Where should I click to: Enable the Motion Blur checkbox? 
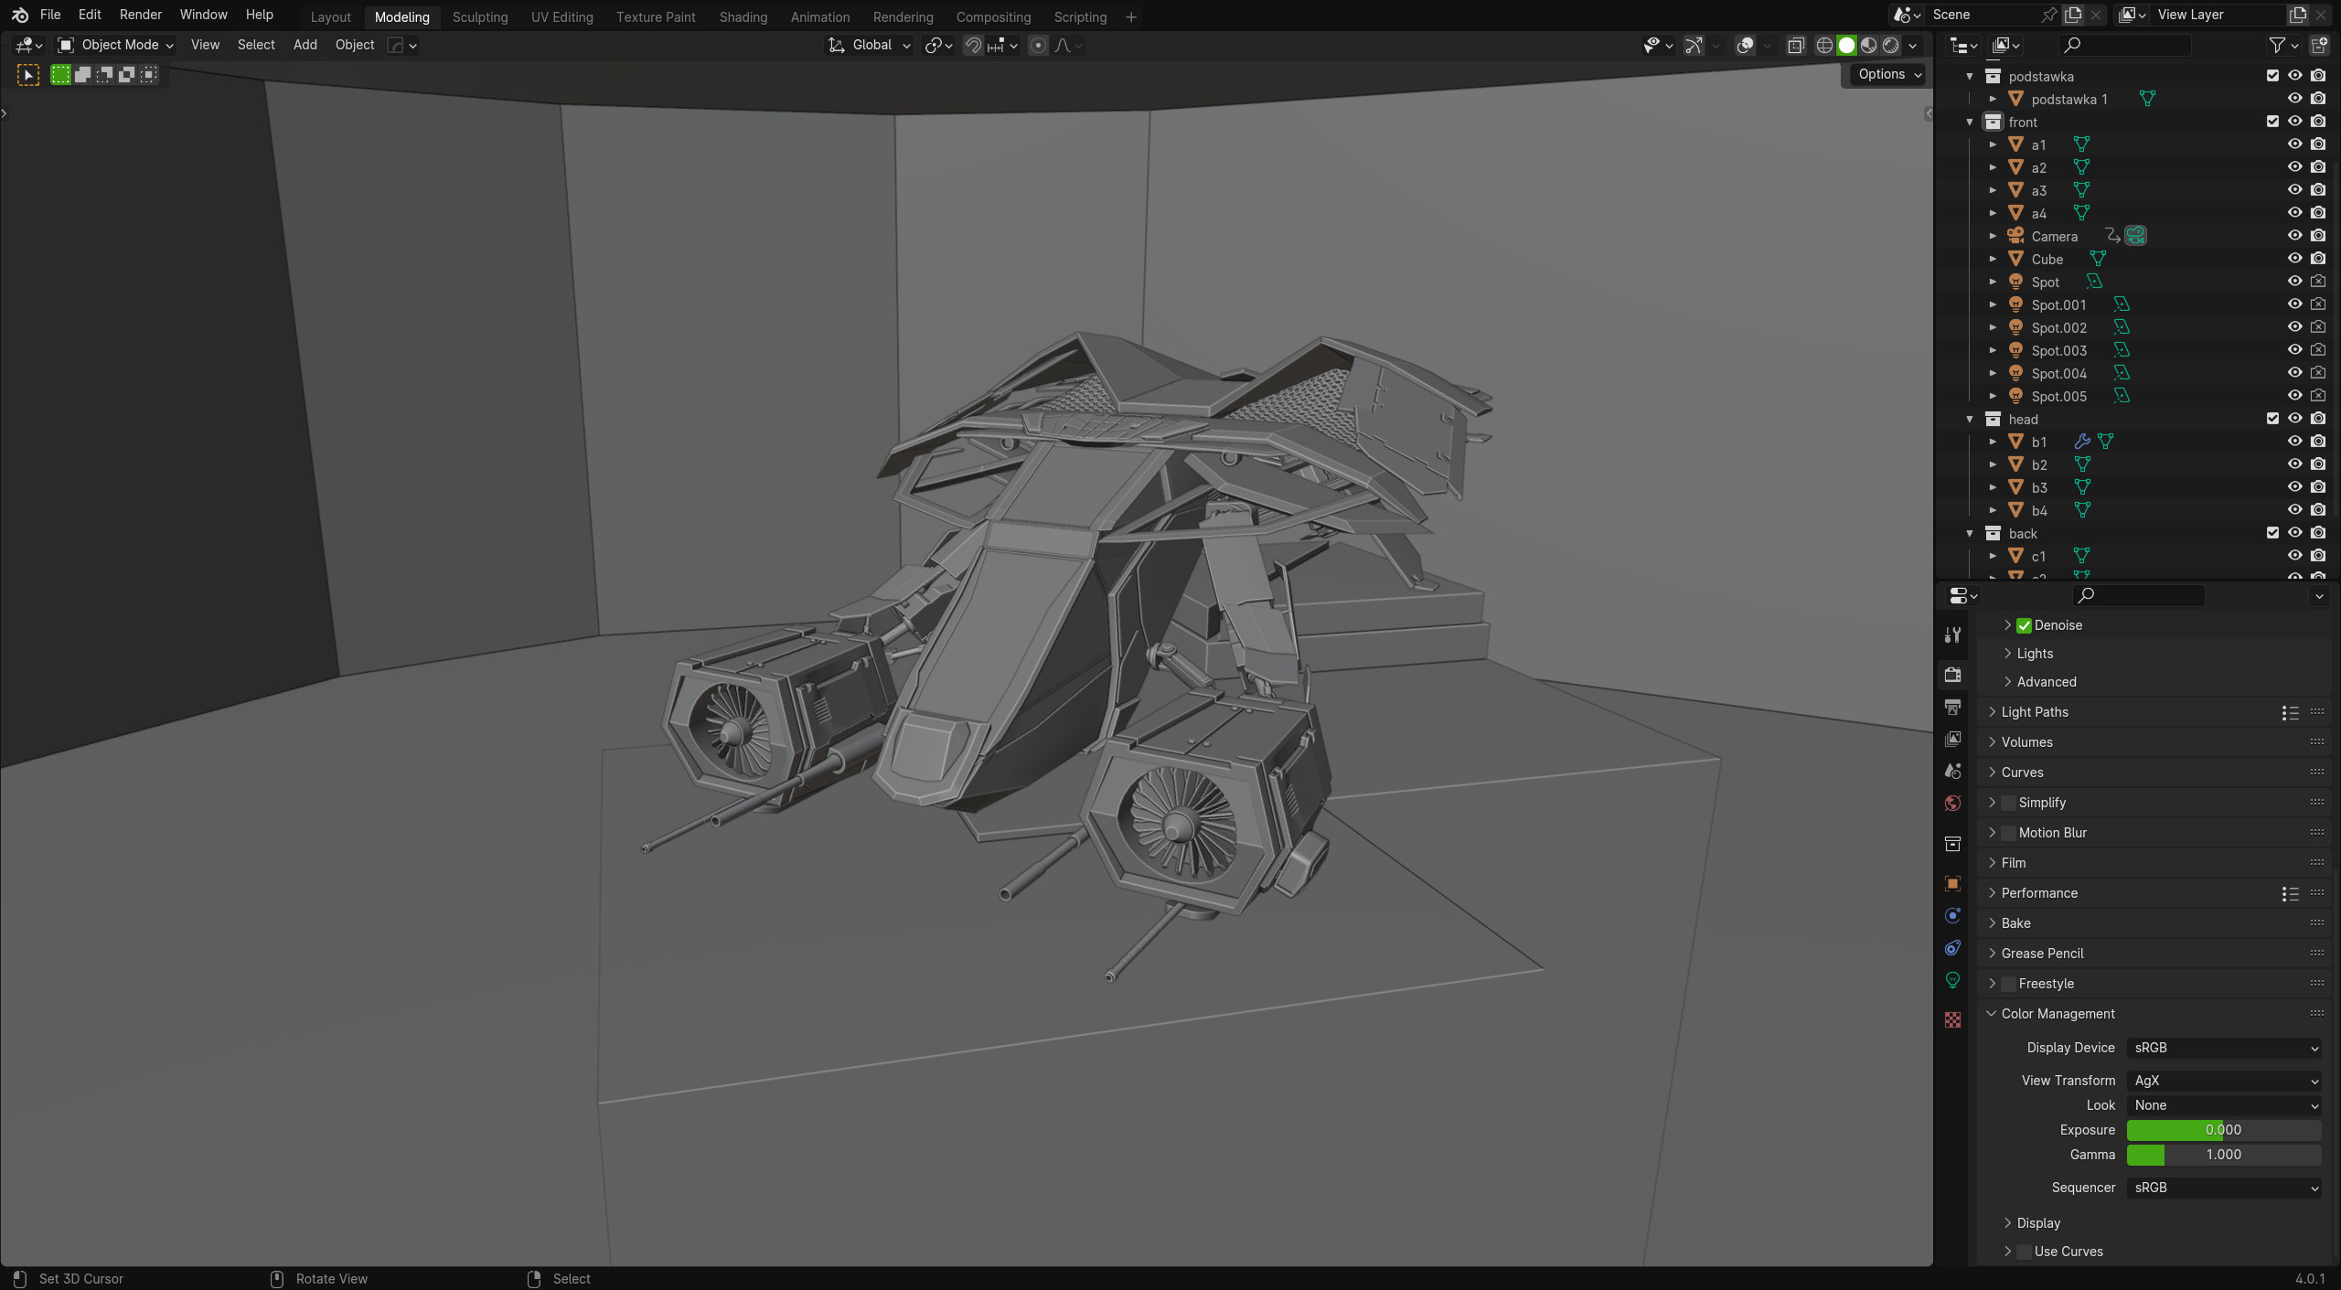(2008, 833)
